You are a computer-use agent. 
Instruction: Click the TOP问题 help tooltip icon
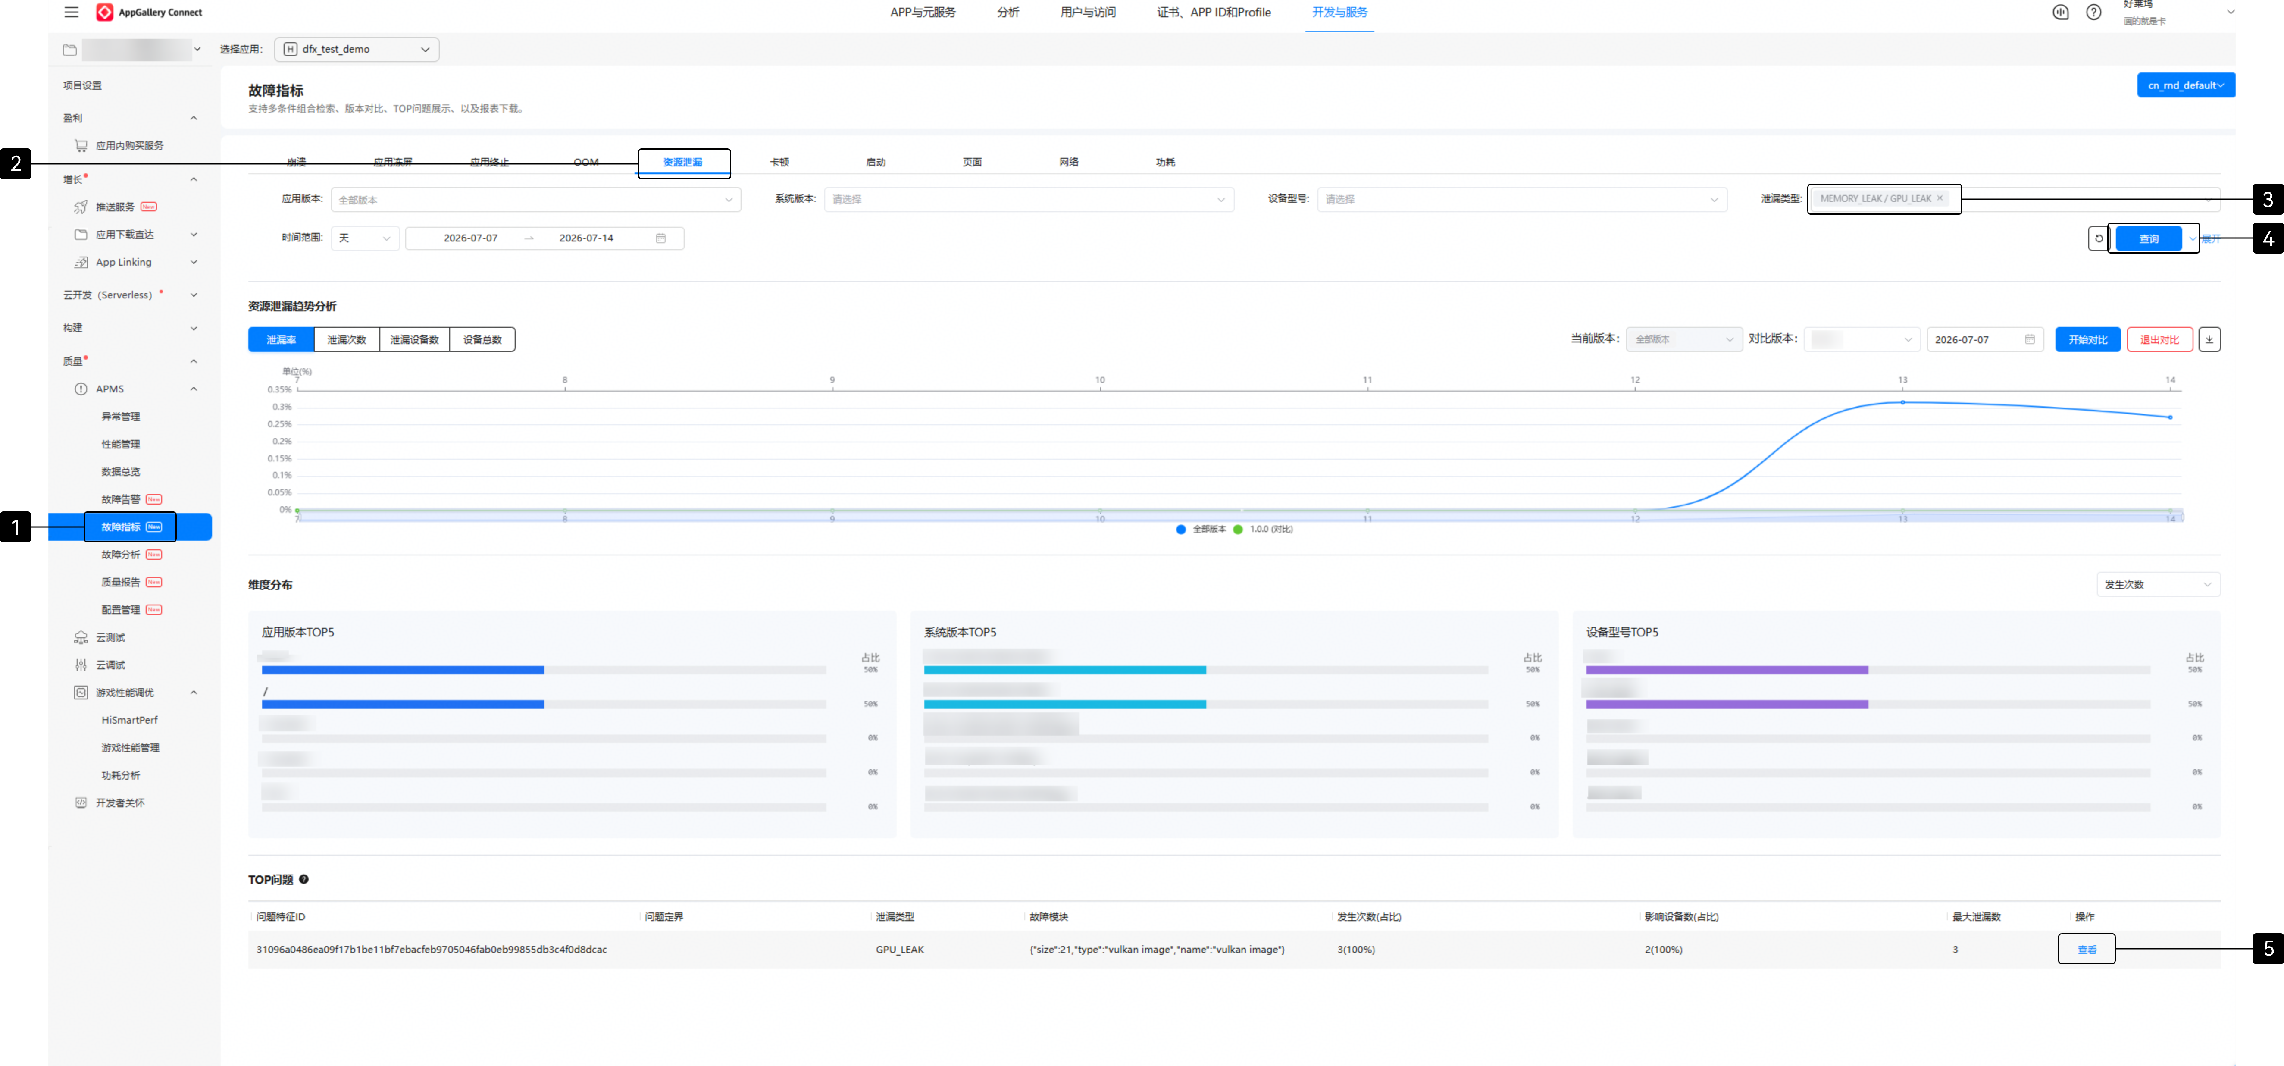click(304, 880)
